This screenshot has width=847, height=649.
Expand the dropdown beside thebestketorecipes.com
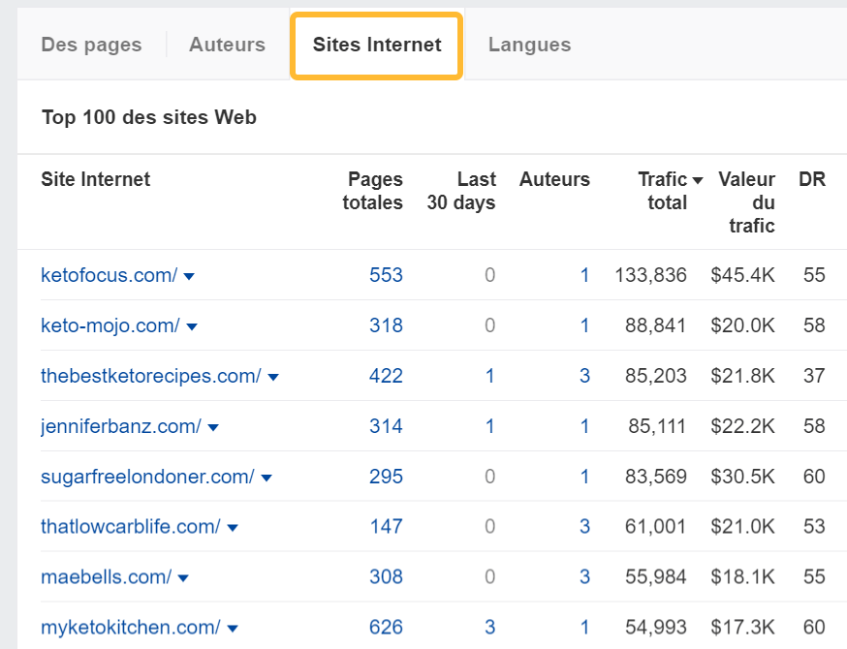pos(274,377)
